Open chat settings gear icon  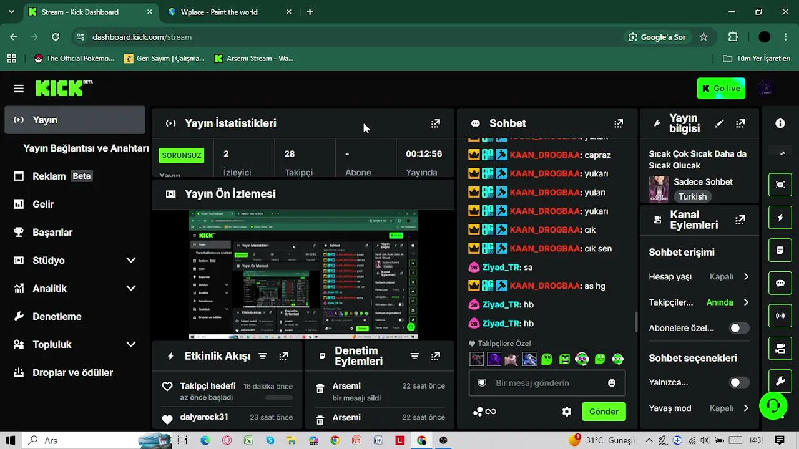(x=567, y=412)
